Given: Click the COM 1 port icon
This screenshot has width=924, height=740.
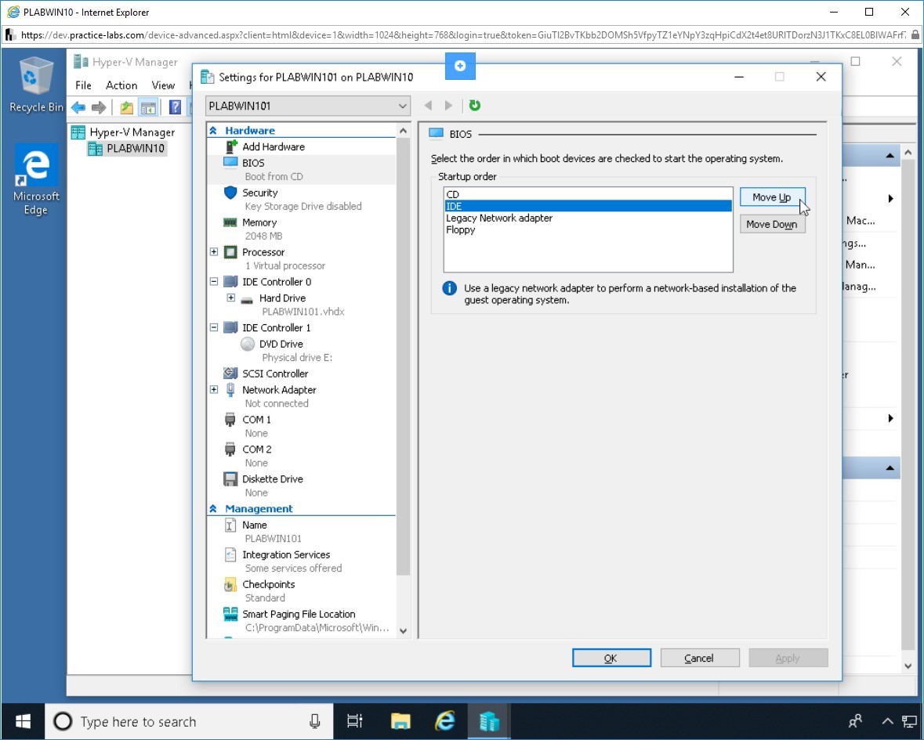Looking at the screenshot, I should (x=230, y=420).
